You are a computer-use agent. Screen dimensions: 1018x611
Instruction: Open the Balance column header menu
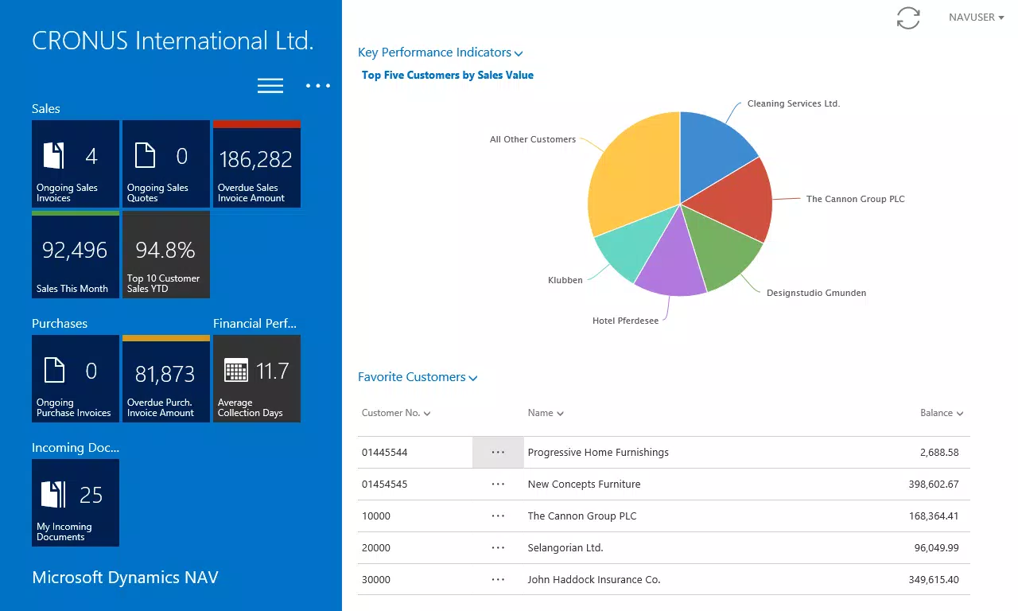click(942, 413)
